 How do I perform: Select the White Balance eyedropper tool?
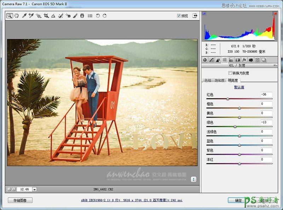pos(24,16)
